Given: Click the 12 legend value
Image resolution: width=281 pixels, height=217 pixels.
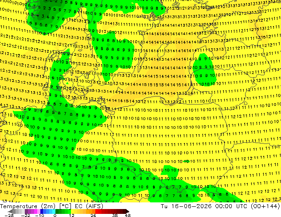Looking at the screenshot, I should point(72,215).
